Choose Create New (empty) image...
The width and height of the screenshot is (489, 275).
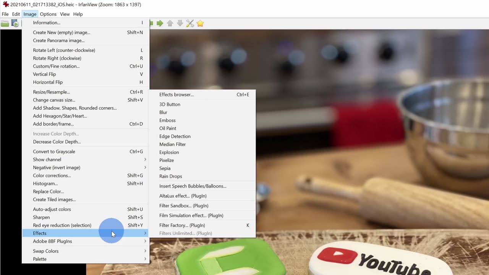pyautogui.click(x=85, y=32)
